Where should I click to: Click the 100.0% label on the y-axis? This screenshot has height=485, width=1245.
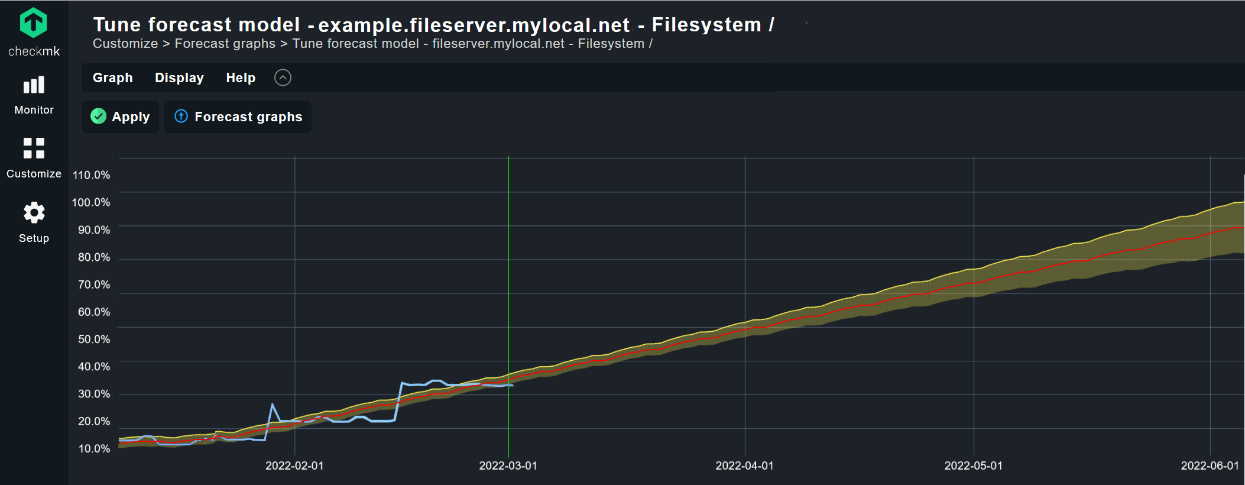coord(91,202)
